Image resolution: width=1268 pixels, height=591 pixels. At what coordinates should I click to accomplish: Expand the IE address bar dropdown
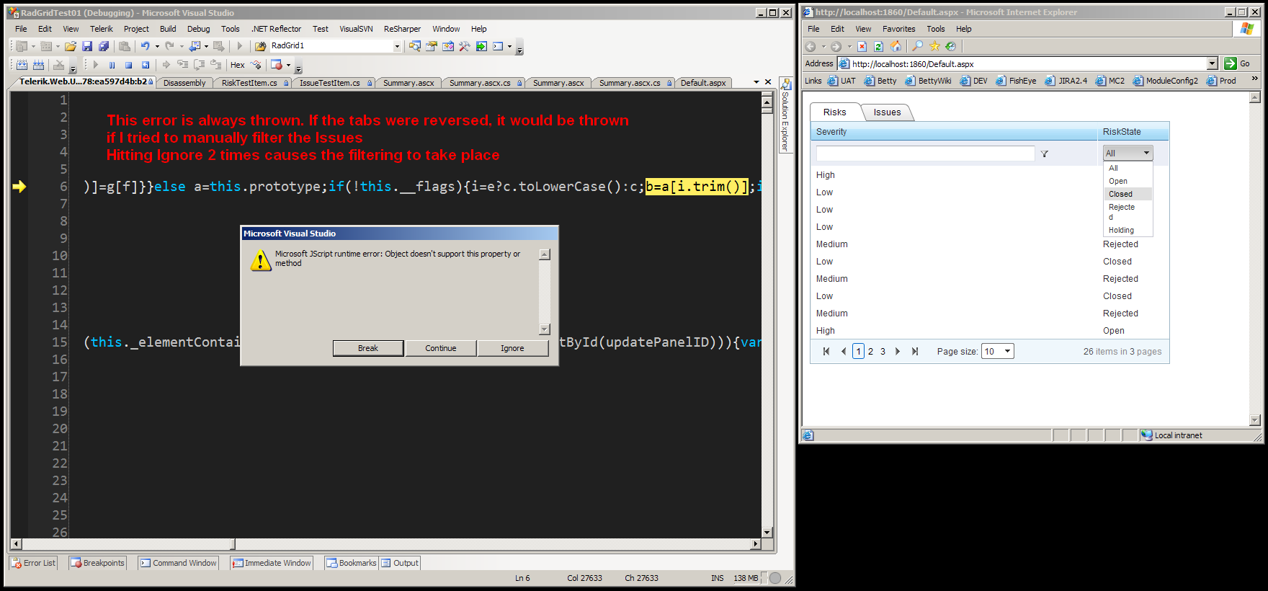[1212, 63]
